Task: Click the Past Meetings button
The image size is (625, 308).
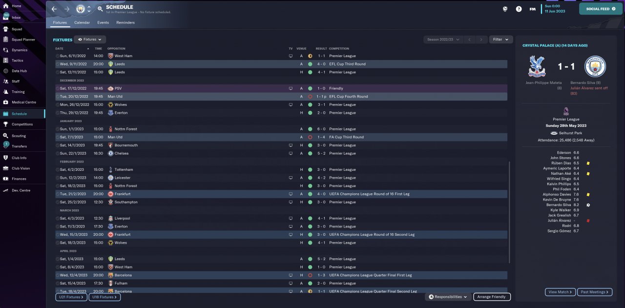Action: coord(595,292)
